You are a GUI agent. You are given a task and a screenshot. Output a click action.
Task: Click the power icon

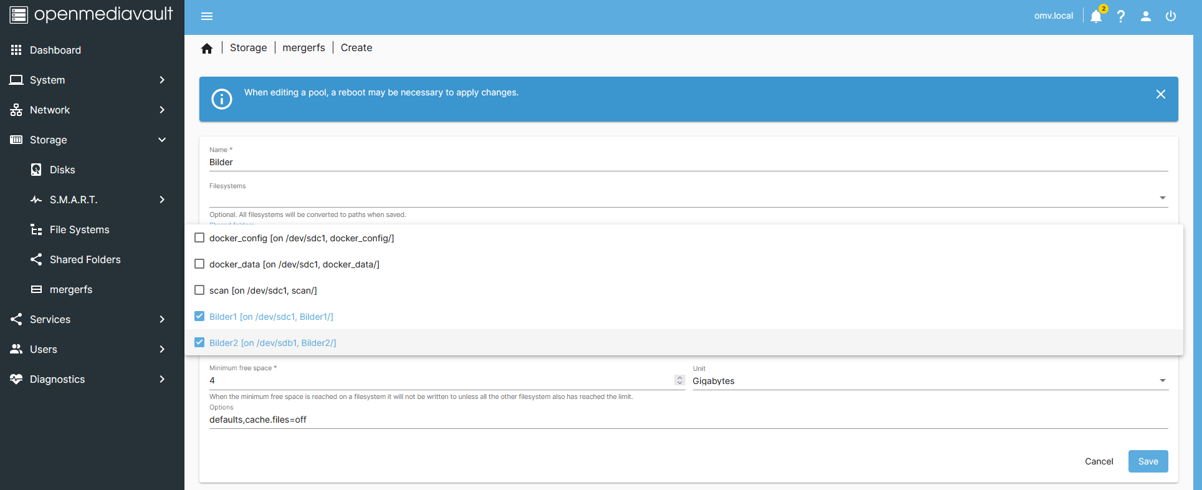(x=1171, y=16)
